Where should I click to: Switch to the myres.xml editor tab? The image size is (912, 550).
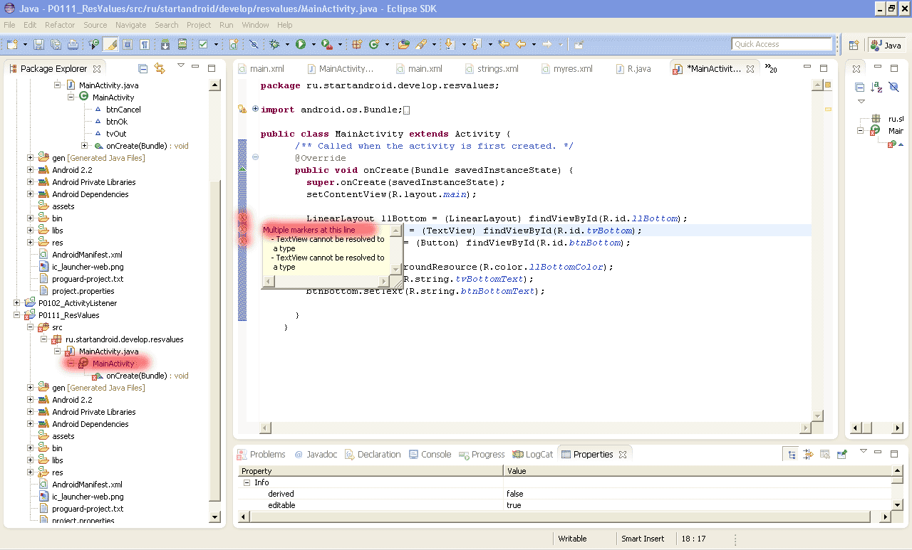[x=567, y=69]
